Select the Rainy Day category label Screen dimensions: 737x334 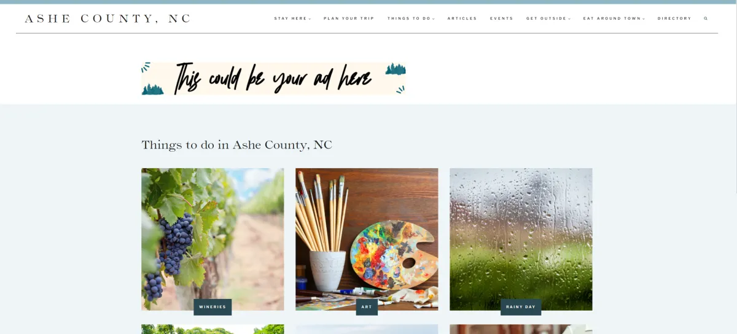521,307
